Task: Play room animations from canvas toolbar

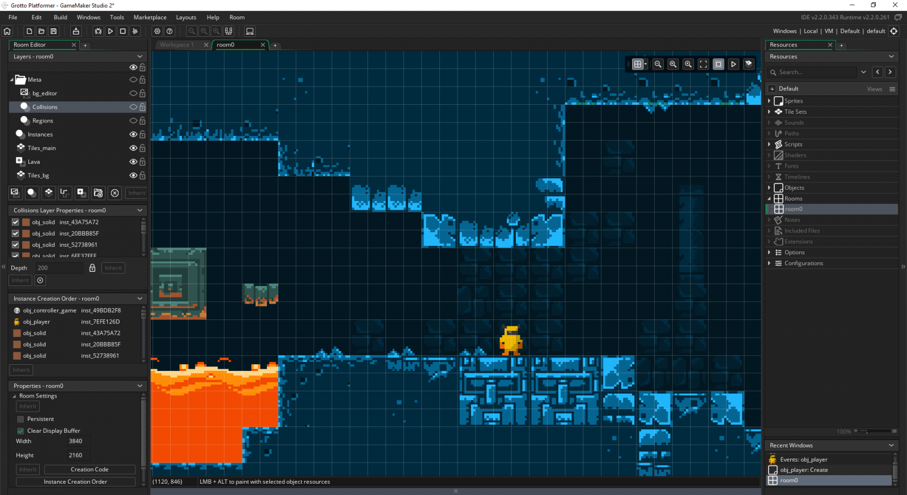Action: point(734,64)
